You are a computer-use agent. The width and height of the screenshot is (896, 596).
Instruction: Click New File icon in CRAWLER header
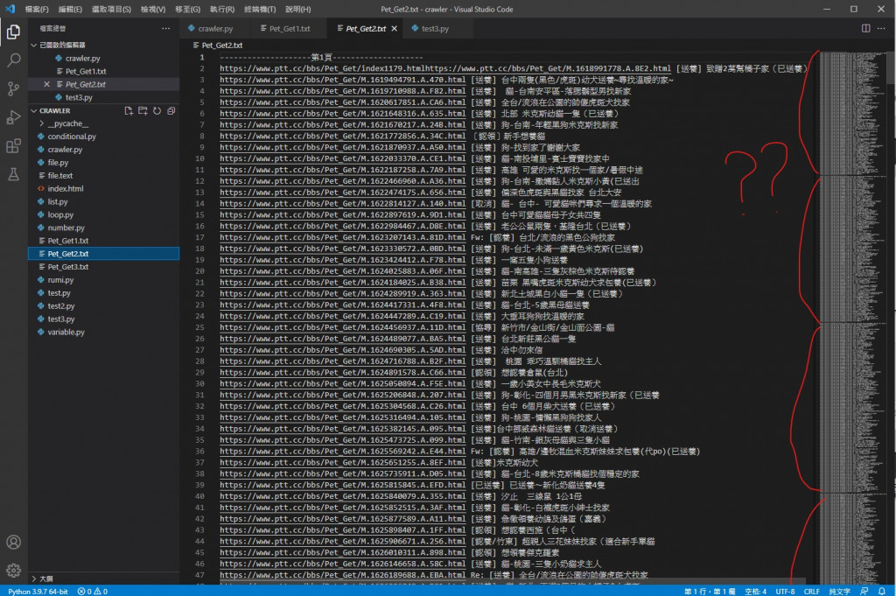(x=129, y=111)
